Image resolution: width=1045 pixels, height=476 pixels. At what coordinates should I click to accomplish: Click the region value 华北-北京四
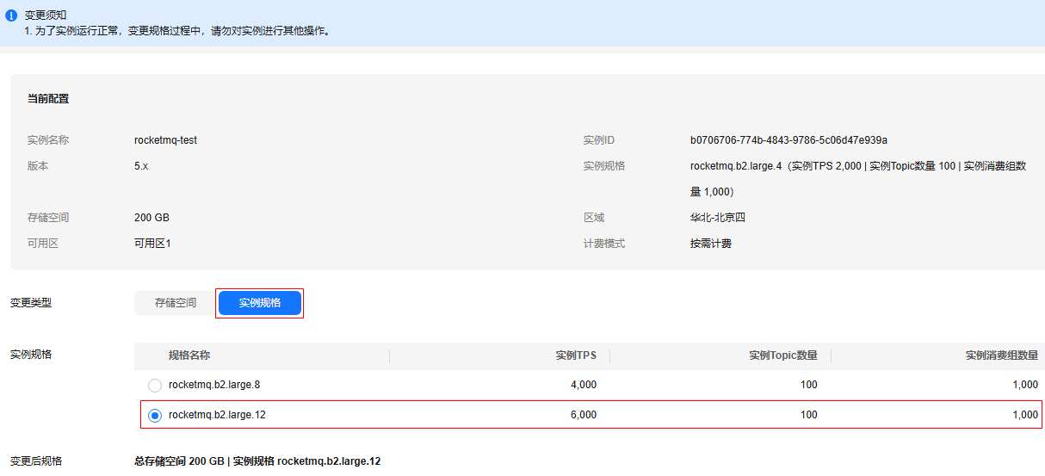(718, 218)
